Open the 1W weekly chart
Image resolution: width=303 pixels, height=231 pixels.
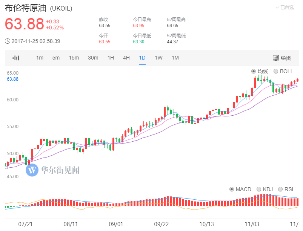(158, 58)
